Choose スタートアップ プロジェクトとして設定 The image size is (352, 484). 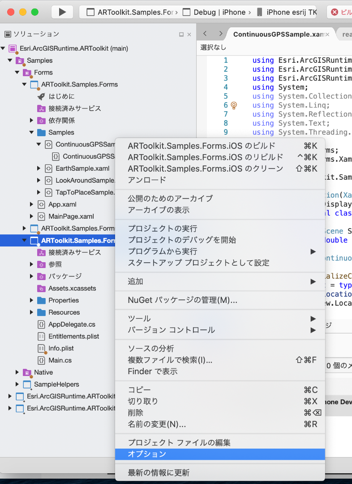point(220,263)
